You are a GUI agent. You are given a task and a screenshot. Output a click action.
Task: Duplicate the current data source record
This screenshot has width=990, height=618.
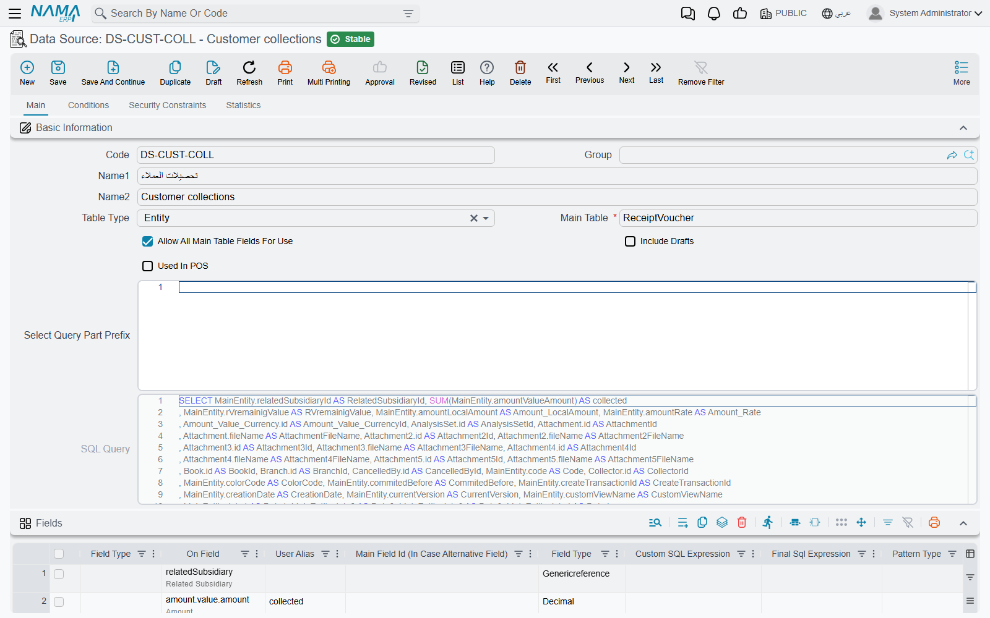coord(175,72)
